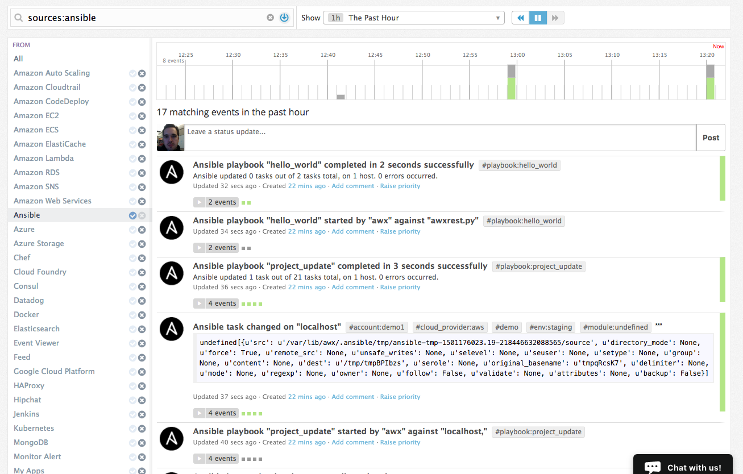Select All in the From list
The image size is (743, 474).
[19, 59]
